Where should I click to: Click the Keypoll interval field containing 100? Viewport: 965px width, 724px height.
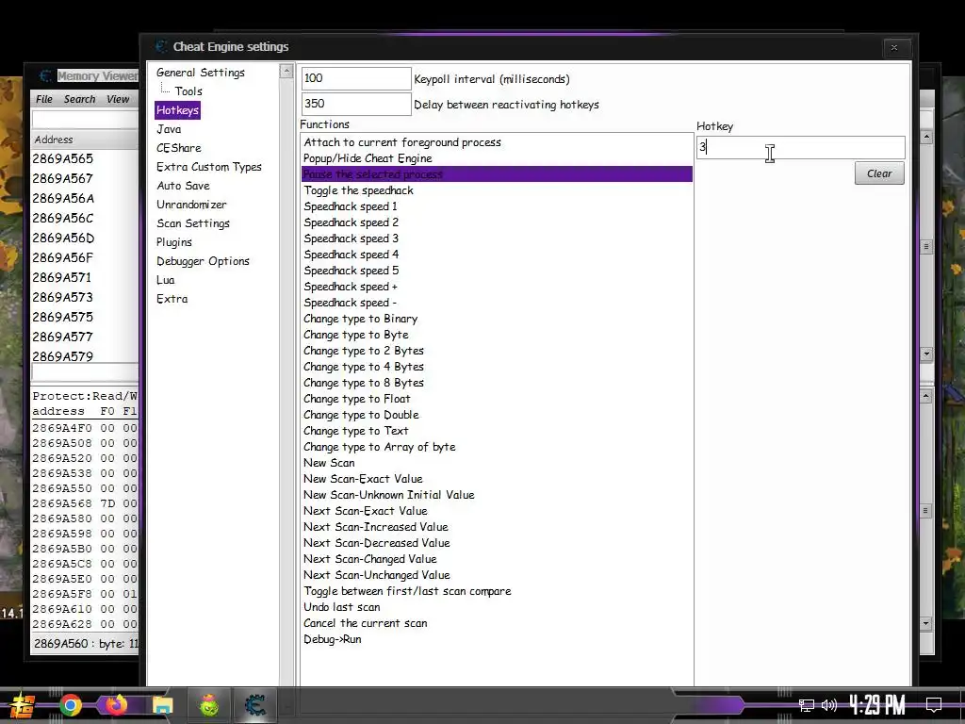coord(355,78)
